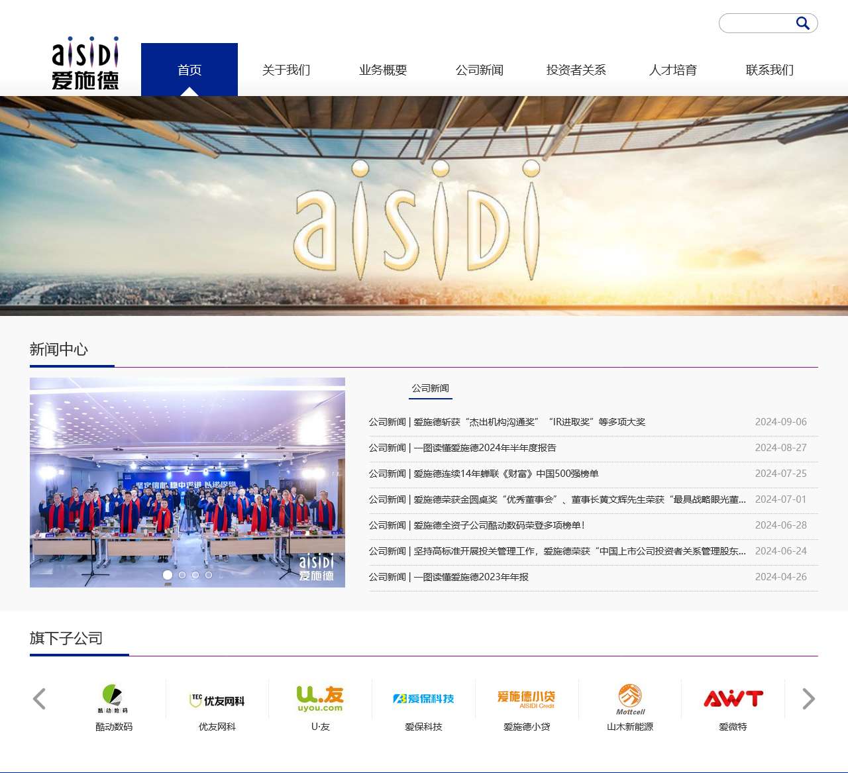The image size is (848, 773).
Task: Show previous subsidiaries with left arrow
Action: (39, 699)
